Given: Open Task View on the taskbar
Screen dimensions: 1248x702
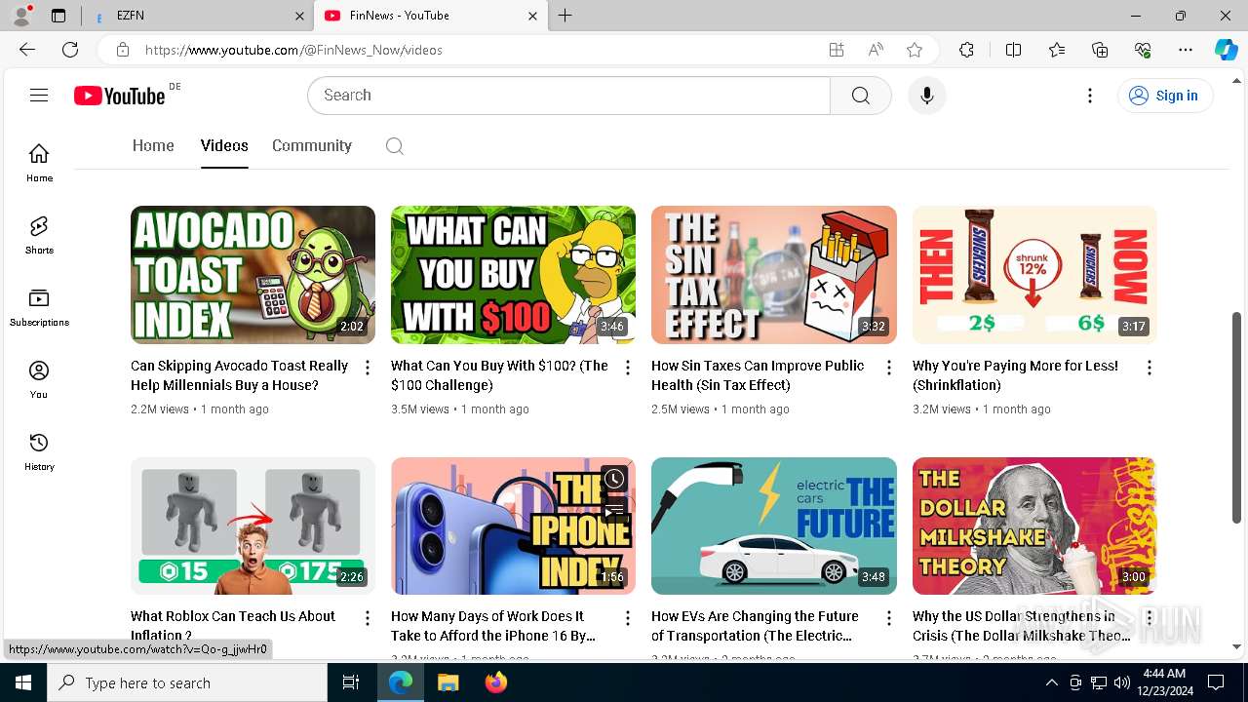Looking at the screenshot, I should (351, 682).
